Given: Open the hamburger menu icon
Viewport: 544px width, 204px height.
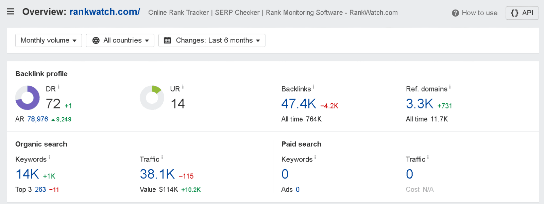Looking at the screenshot, I should click(11, 12).
